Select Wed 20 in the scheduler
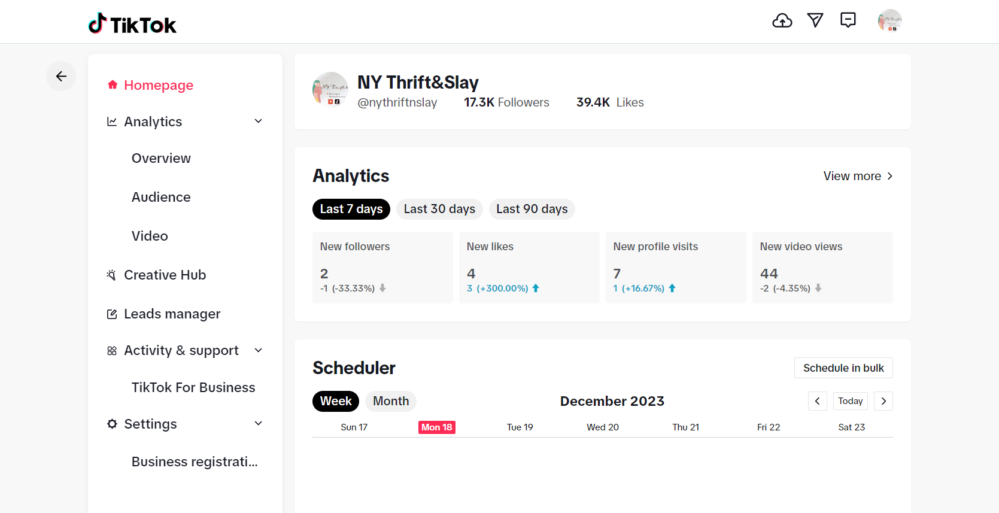This screenshot has height=513, width=999. tap(602, 427)
